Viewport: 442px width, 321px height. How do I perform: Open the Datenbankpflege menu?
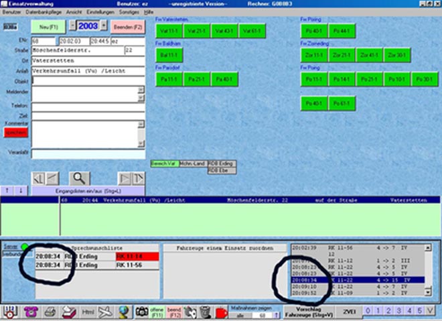pos(43,13)
